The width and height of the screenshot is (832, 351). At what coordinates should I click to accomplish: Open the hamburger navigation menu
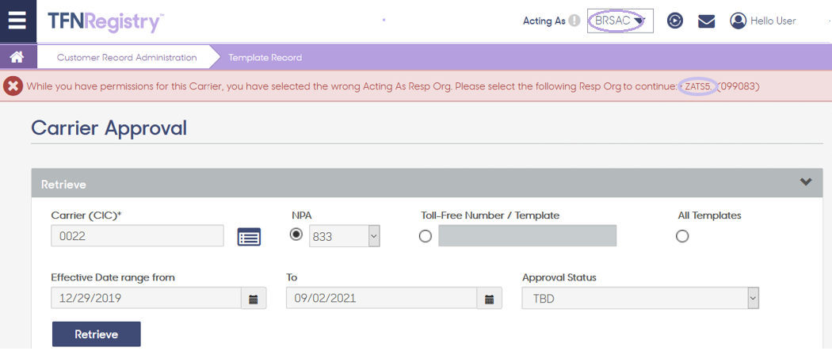tap(17, 21)
